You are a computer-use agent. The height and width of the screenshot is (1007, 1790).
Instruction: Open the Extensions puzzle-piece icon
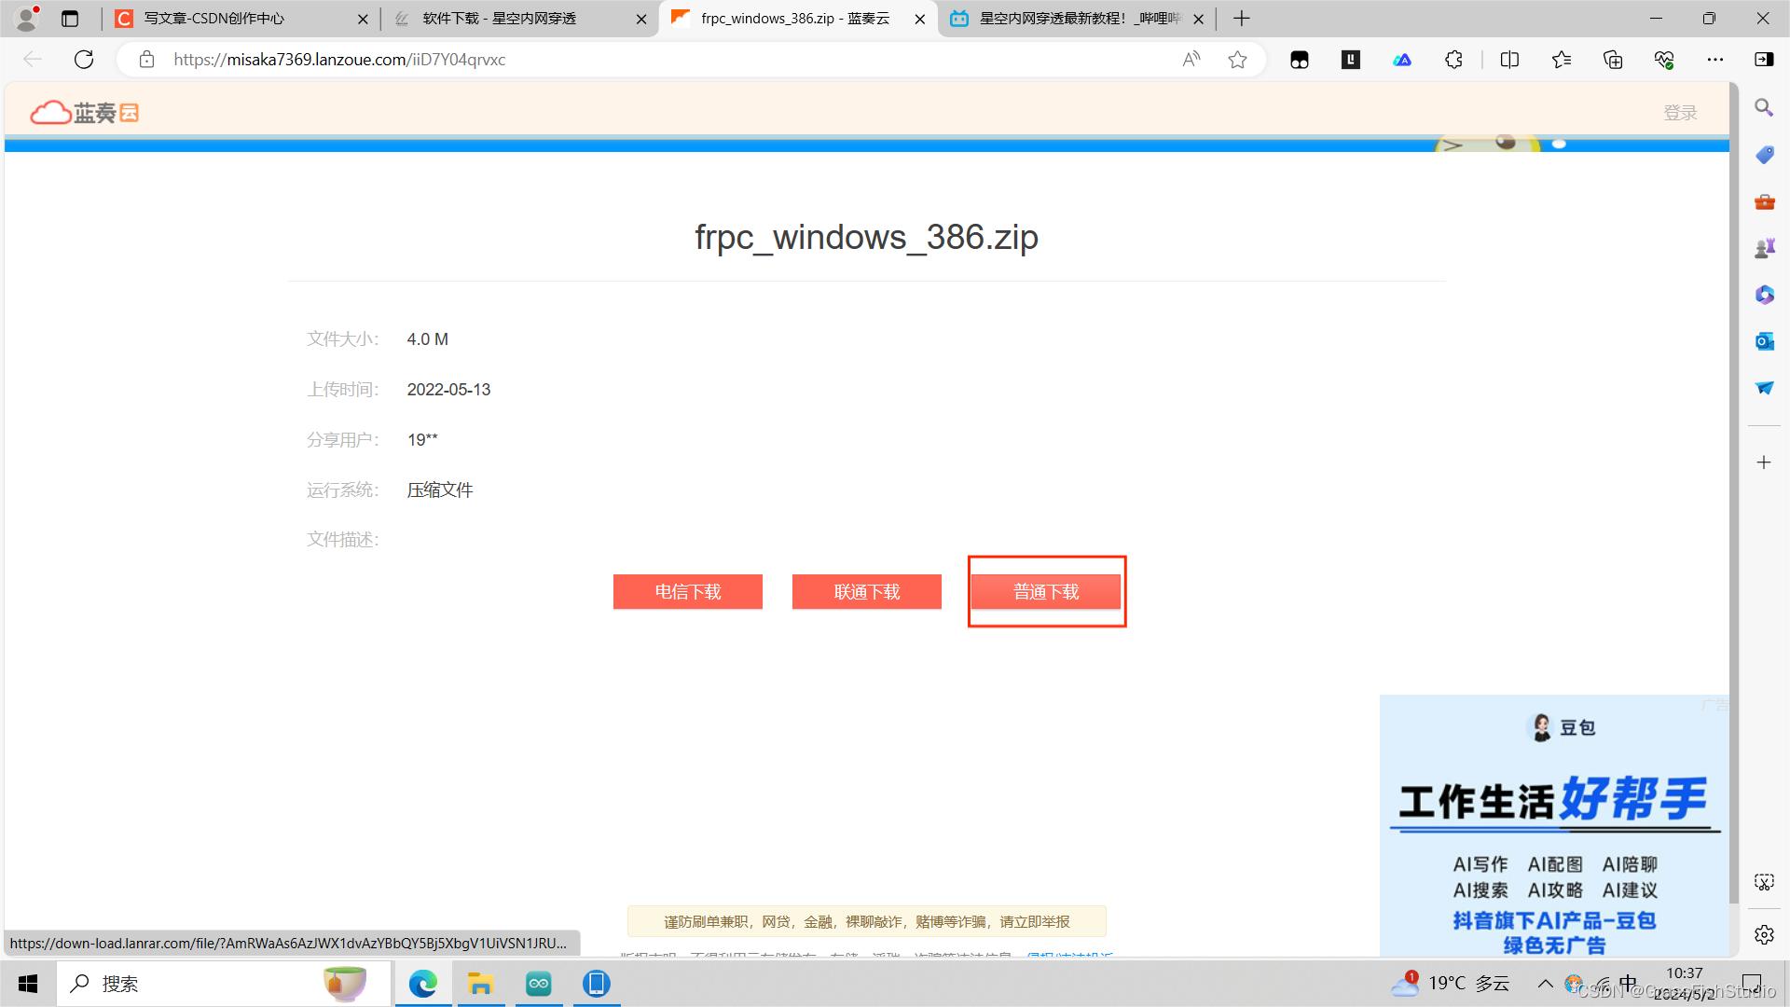click(1453, 59)
